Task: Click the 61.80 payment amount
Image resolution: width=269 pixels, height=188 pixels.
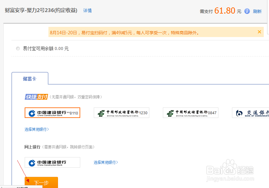Action: [225, 10]
